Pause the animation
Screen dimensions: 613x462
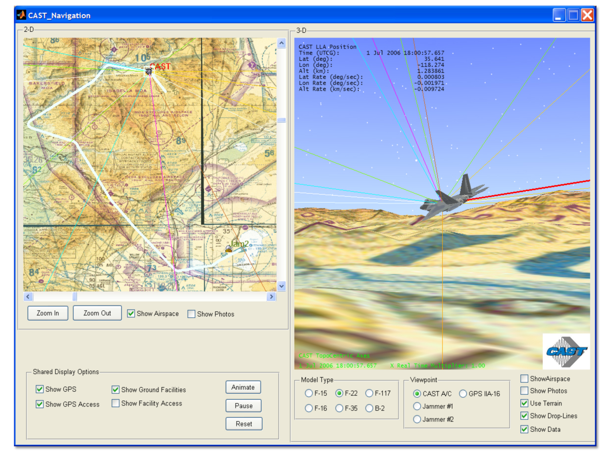243,406
